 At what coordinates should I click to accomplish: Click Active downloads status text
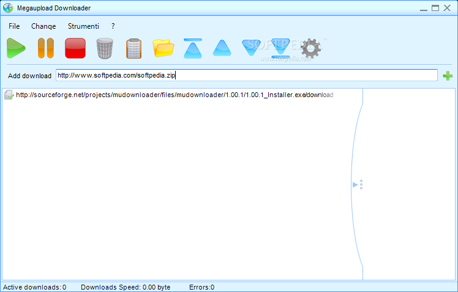[x=35, y=287]
